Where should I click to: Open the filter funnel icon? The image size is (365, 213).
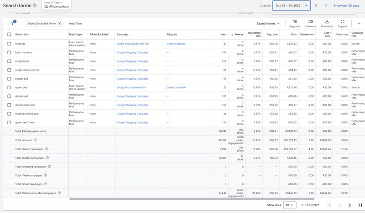tap(13, 23)
